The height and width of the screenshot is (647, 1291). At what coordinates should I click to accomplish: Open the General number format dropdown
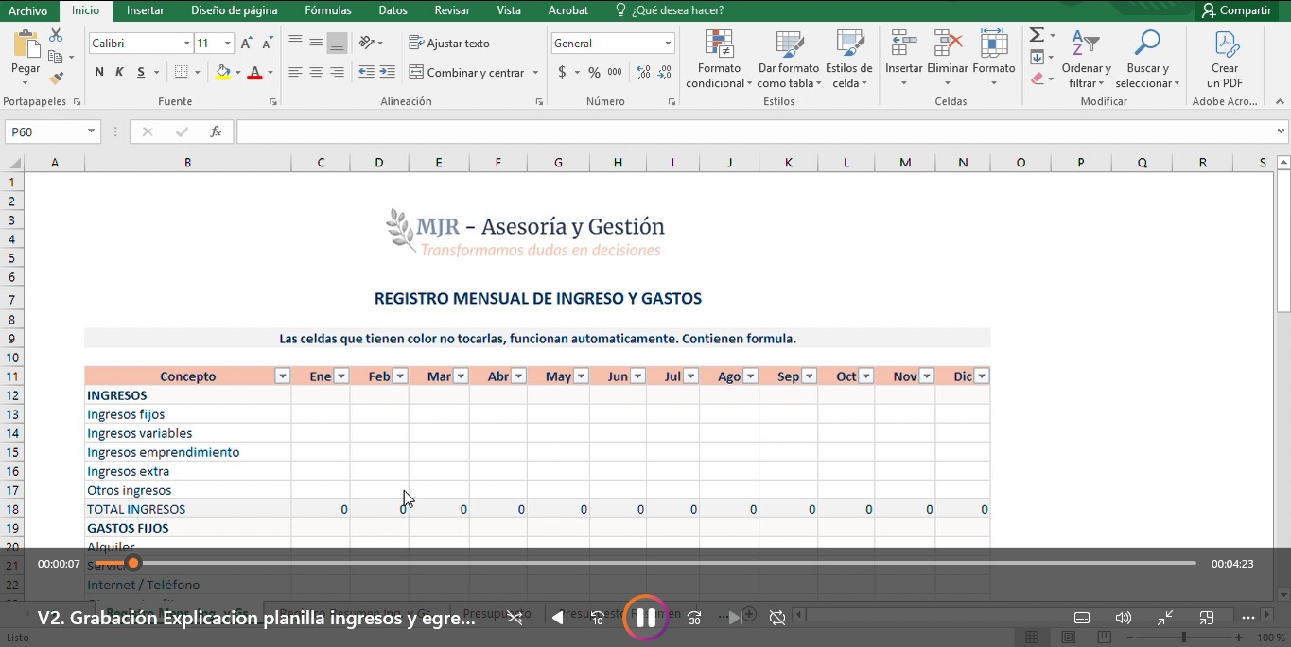tap(668, 44)
